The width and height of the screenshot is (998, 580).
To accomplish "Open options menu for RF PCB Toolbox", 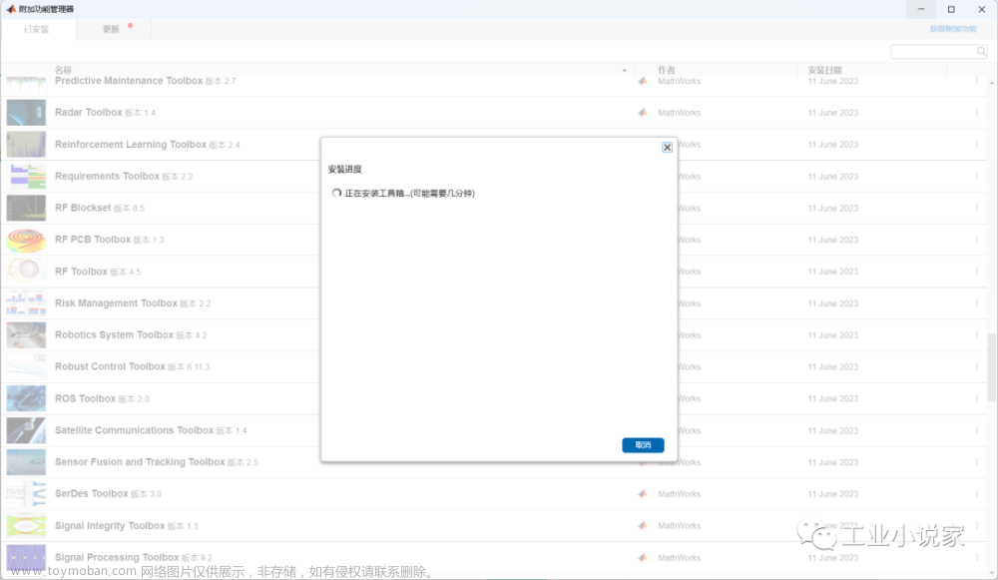I will 976,240.
